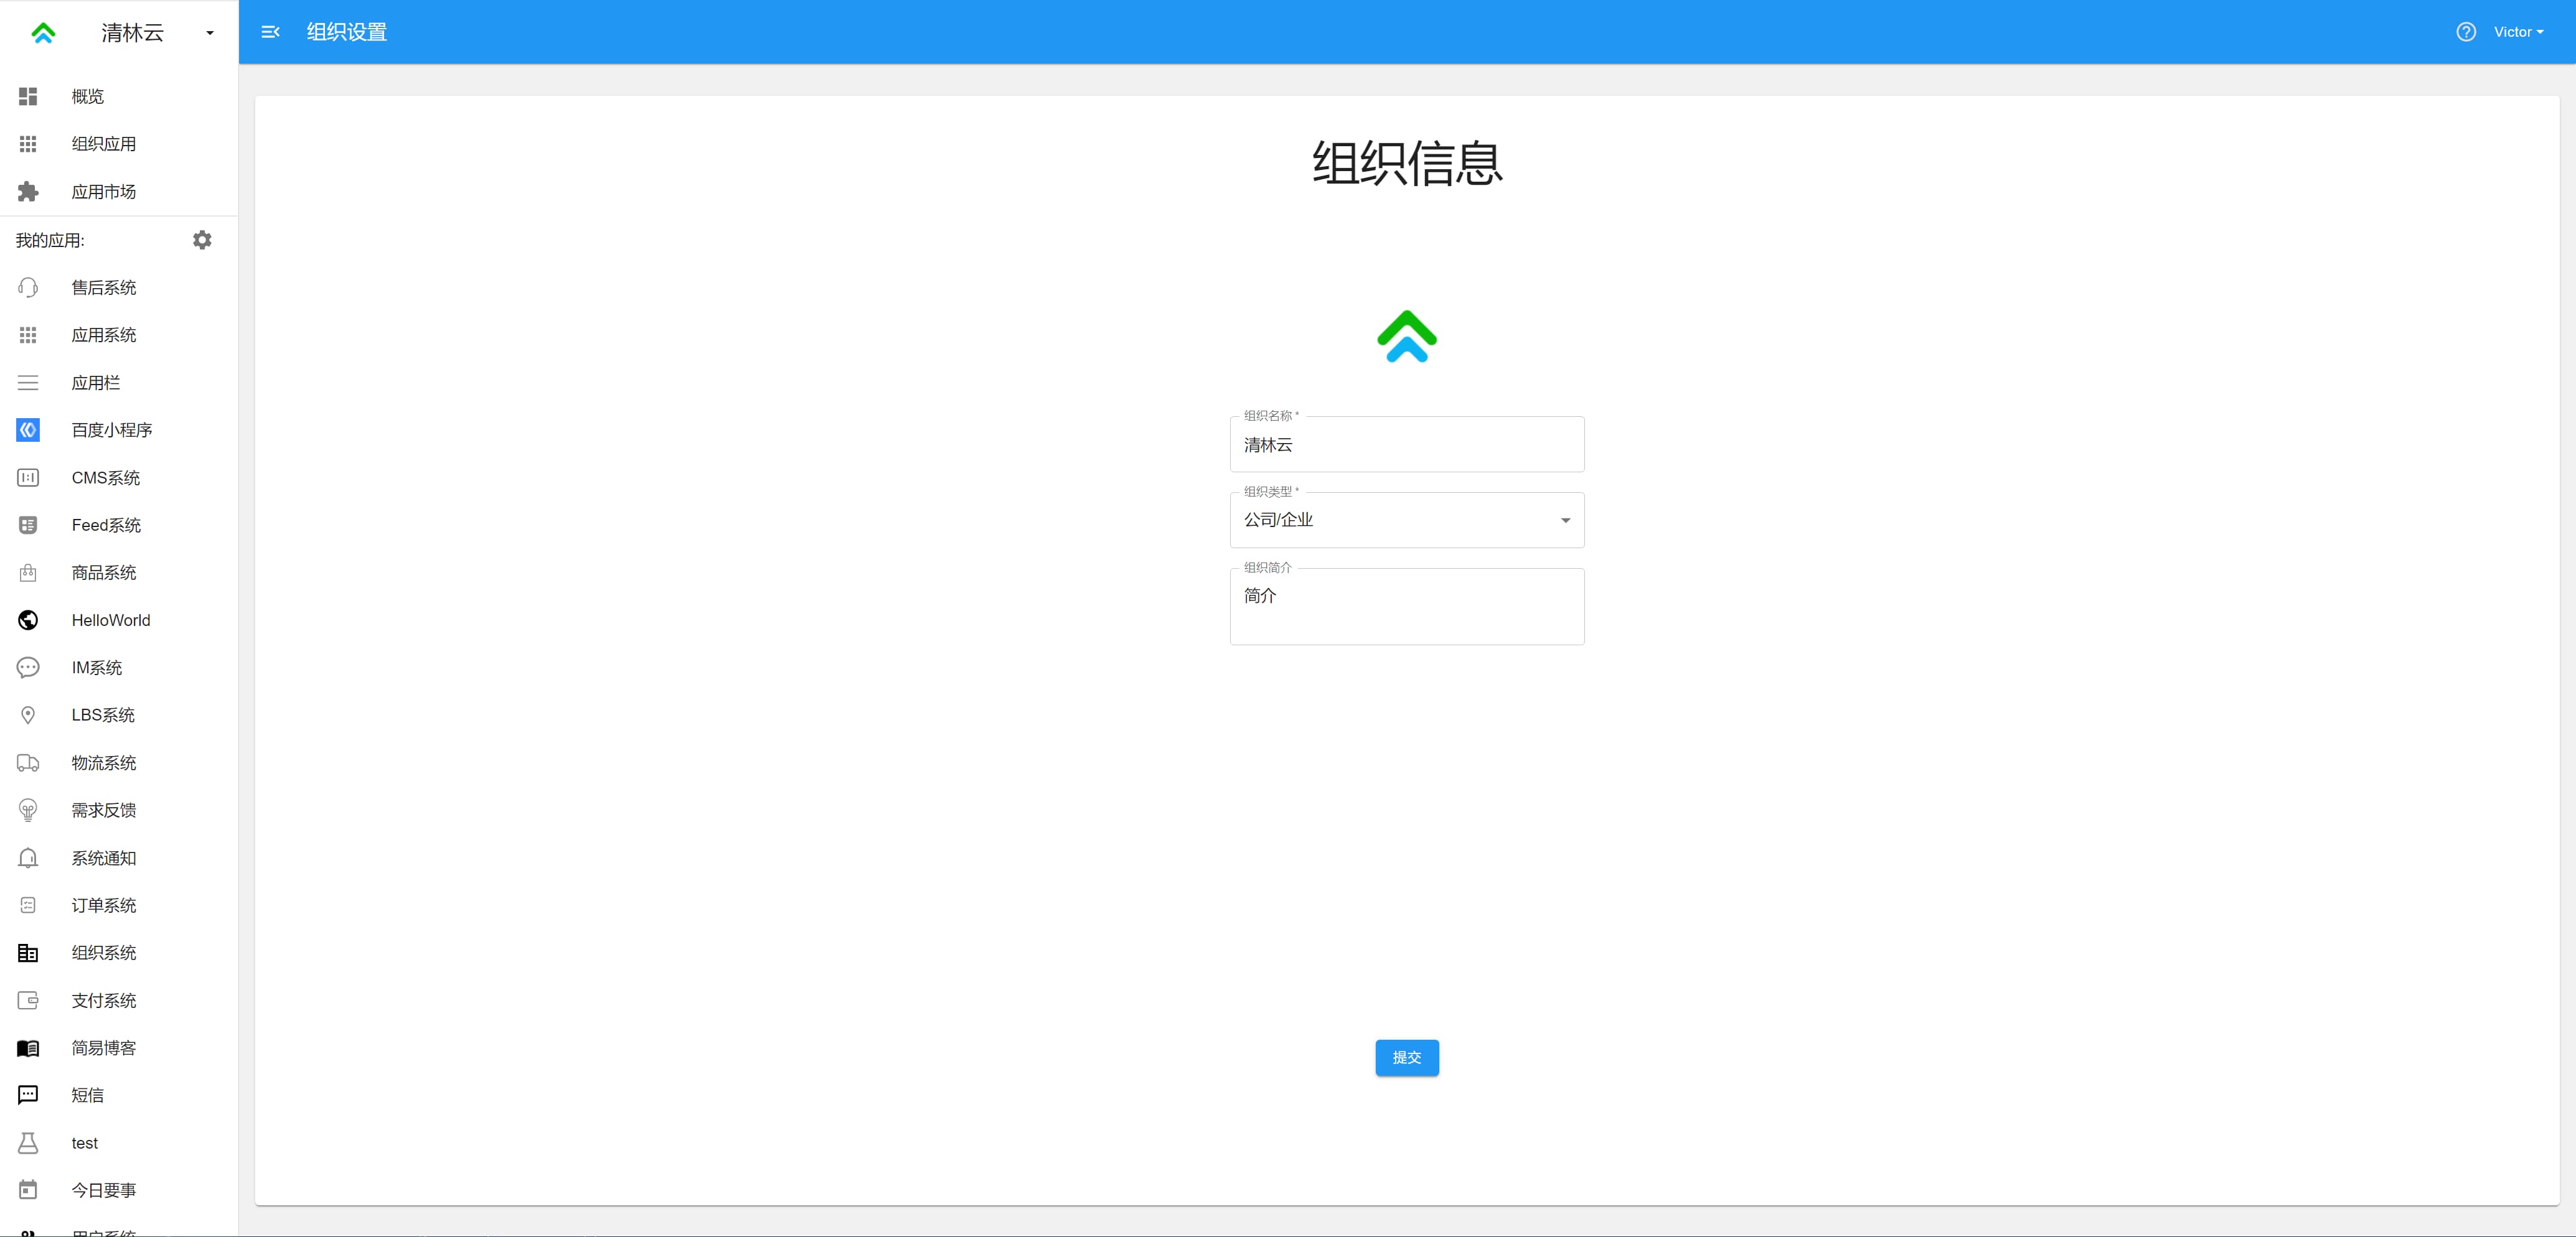Screen dimensions: 2576x1237
Task: Click the organization logo image in form
Action: coord(1407,336)
